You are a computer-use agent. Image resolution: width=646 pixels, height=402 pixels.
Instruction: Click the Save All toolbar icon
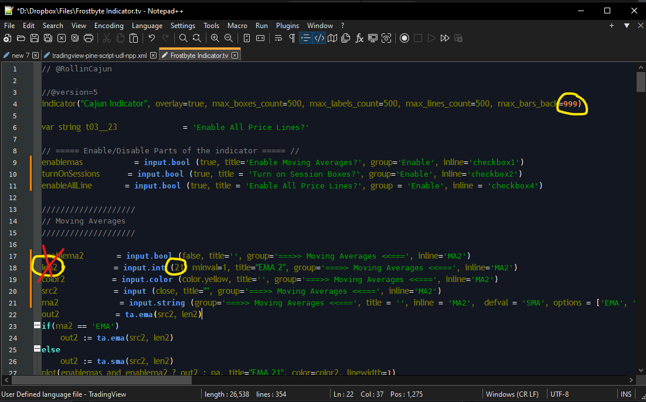tap(48, 38)
